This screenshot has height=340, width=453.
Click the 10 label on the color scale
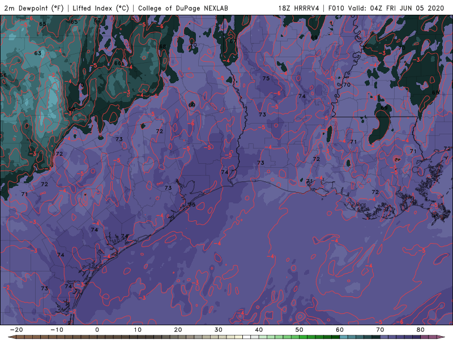[138, 330]
